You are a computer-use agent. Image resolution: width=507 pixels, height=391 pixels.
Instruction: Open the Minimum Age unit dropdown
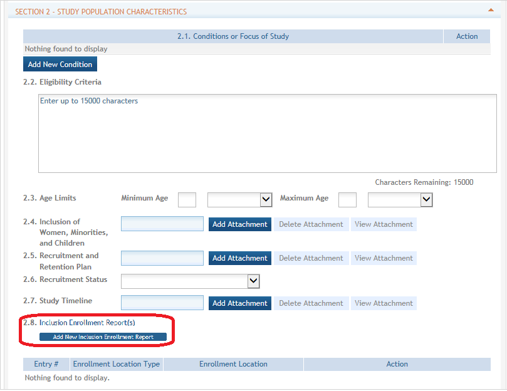click(x=239, y=199)
